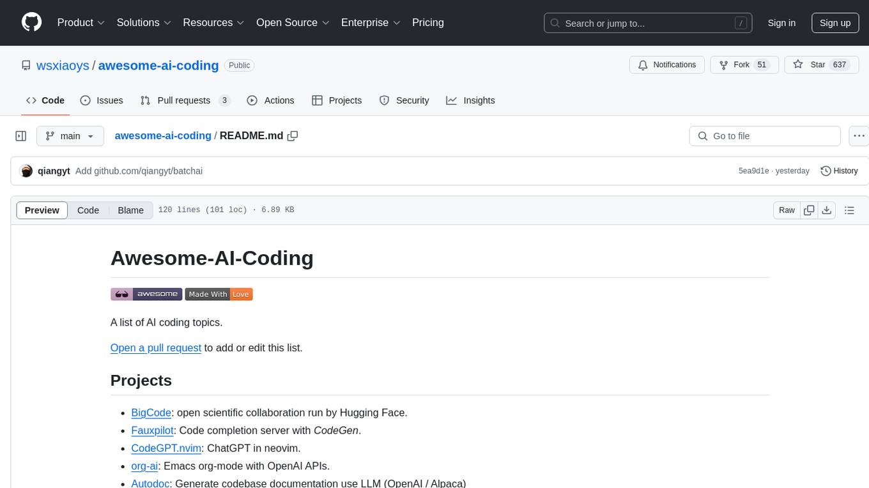Open the BigCode project link
869x488 pixels.
tap(151, 413)
